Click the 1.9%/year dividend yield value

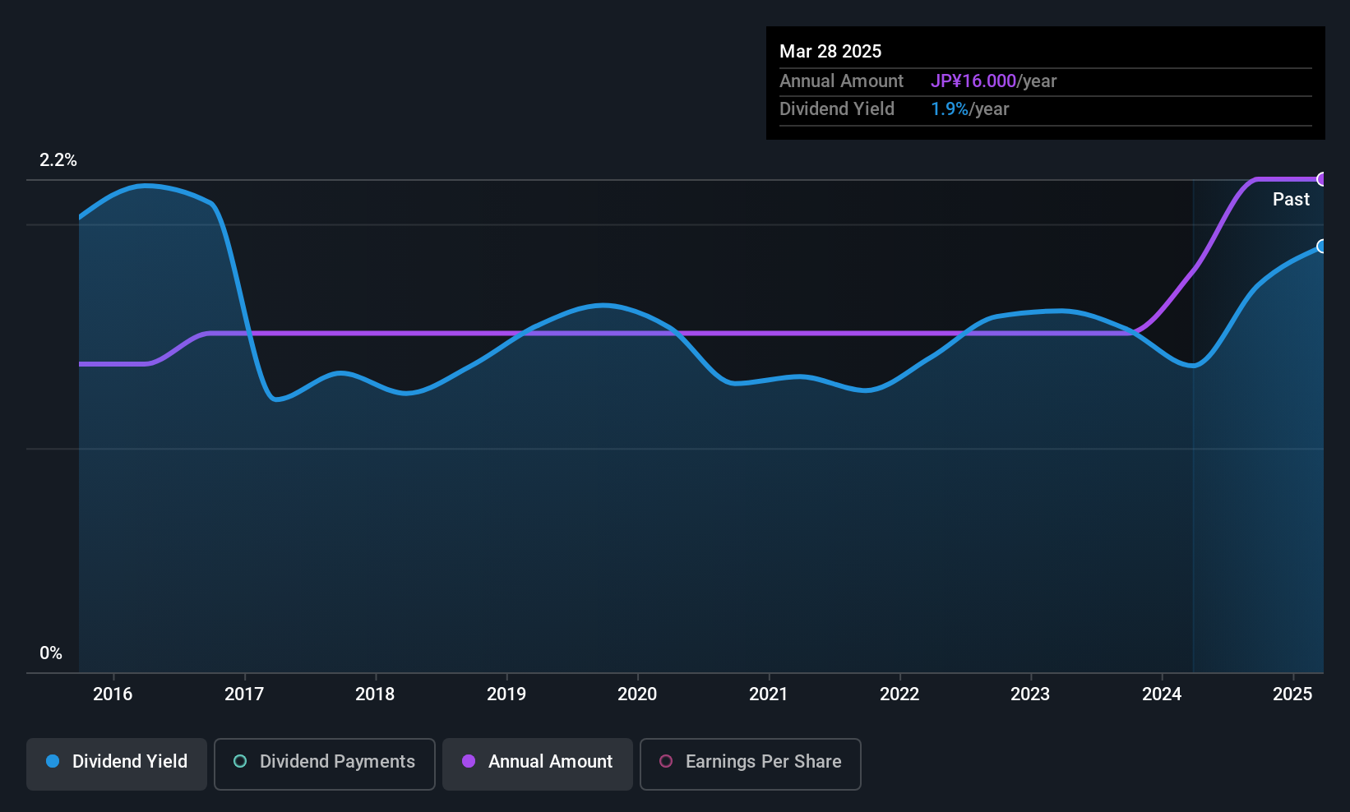969,109
